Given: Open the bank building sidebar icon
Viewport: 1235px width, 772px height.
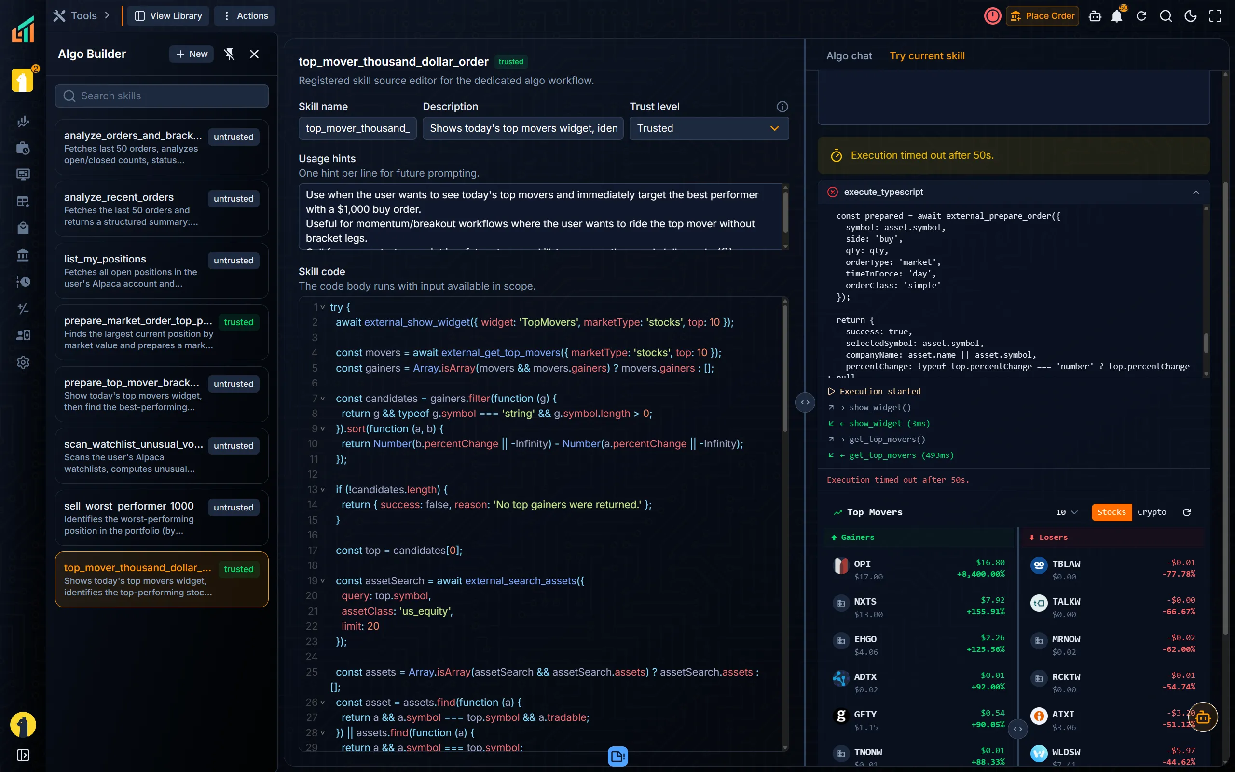Looking at the screenshot, I should coord(23,255).
